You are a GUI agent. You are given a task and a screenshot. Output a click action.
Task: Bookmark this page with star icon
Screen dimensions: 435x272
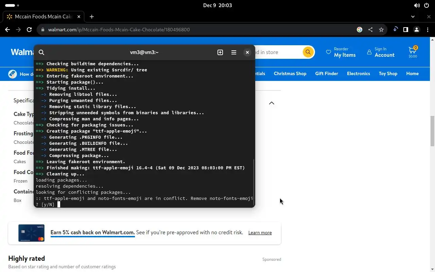(381, 30)
